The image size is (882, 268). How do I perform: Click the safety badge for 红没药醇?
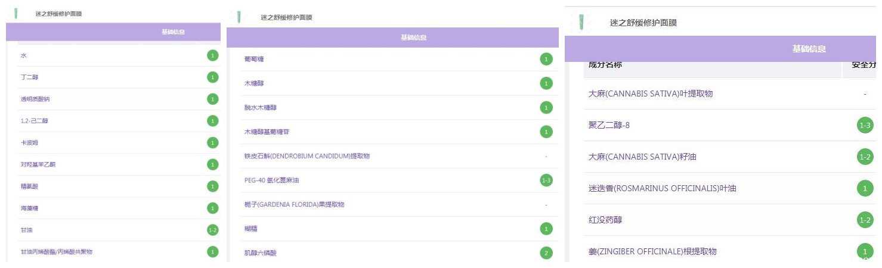coord(865,220)
